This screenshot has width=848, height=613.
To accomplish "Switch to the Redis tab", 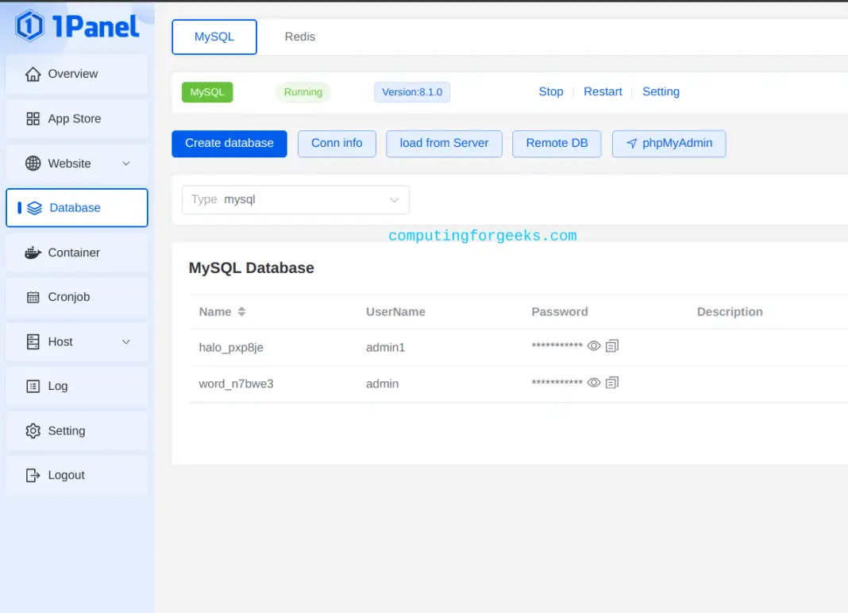I will [299, 37].
